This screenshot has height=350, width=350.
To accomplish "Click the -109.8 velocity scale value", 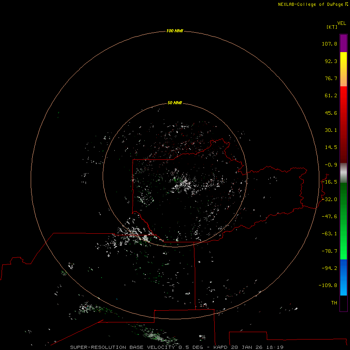I will click(328, 285).
